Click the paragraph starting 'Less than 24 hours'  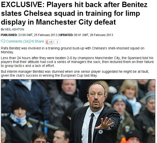[x=77, y=62]
